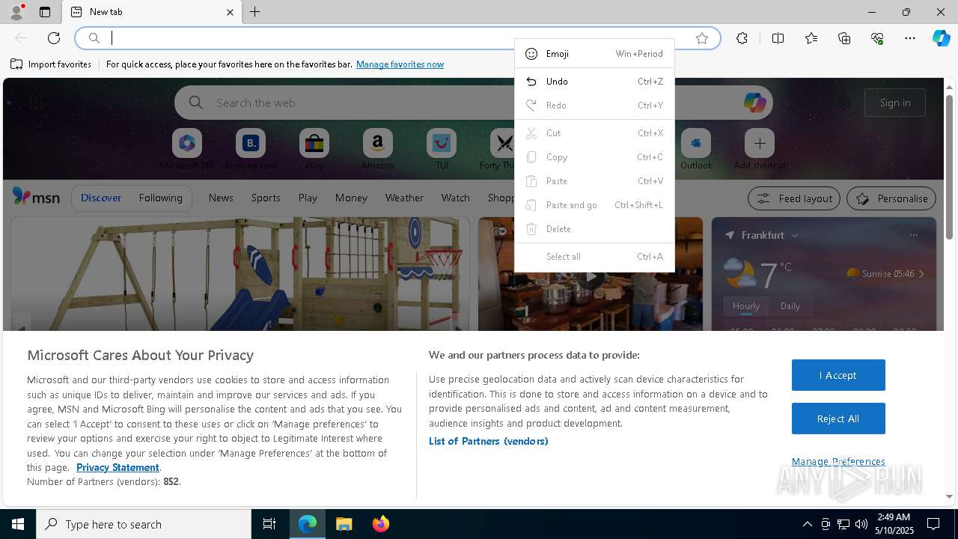Open the News section
The width and height of the screenshot is (958, 539).
(221, 198)
